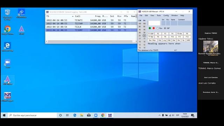Open Edge from the taskbar

[x=75, y=115]
